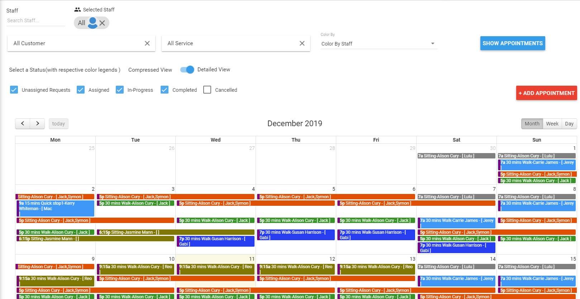The height and width of the screenshot is (299, 580).
Task: Clear the All Service filter
Action: 302,43
